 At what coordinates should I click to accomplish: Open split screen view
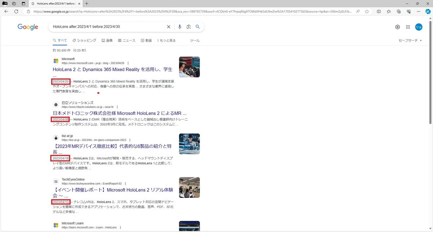[x=379, y=12]
